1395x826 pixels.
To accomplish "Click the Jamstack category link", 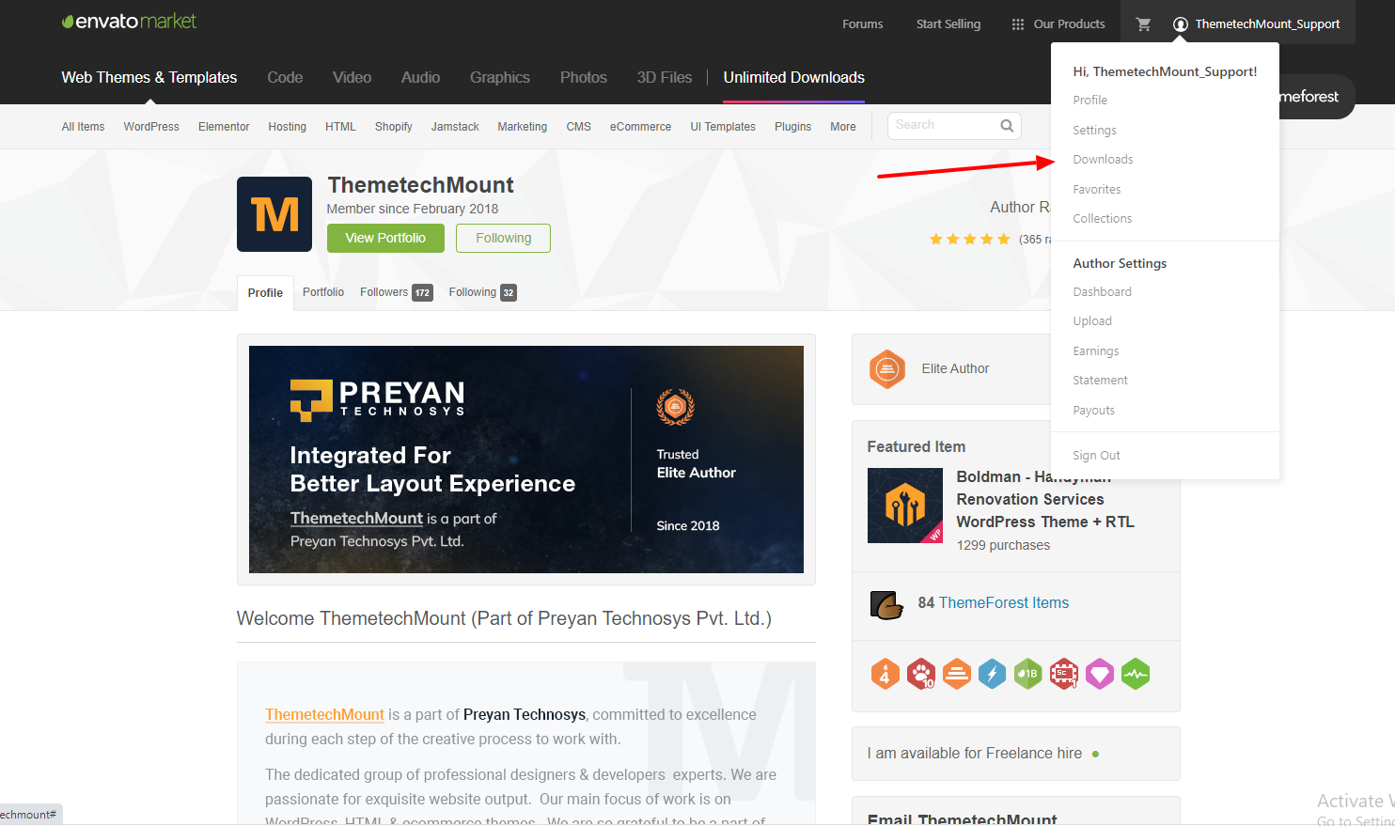I will tap(455, 127).
